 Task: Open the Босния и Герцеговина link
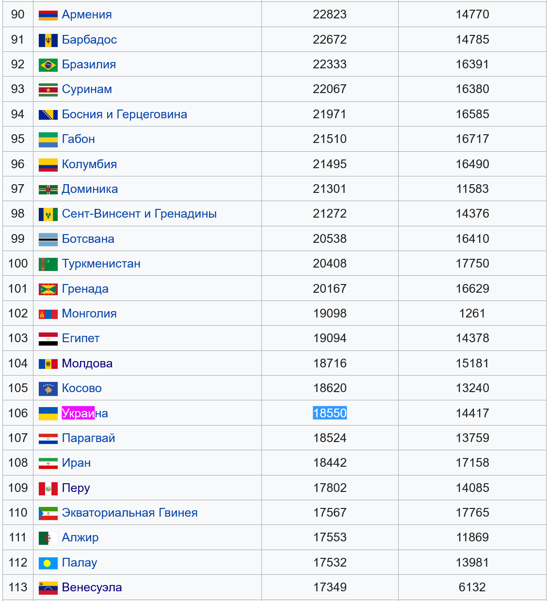(124, 114)
